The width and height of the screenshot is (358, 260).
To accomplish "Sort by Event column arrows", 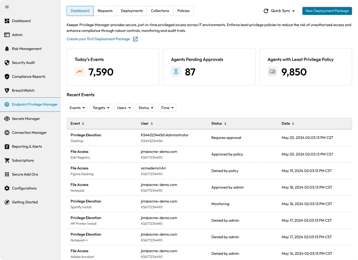I will click(83, 123).
